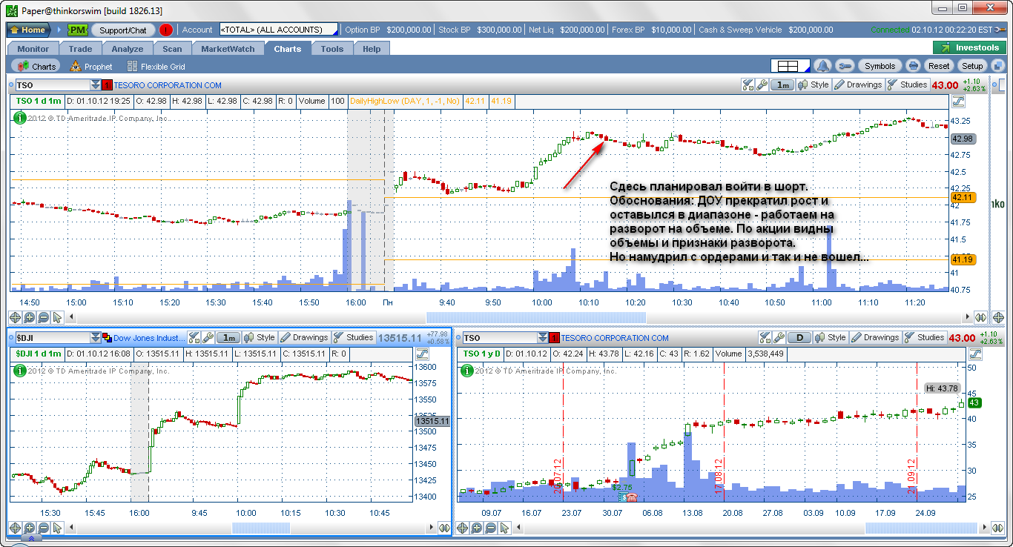Image resolution: width=1013 pixels, height=547 pixels.
Task: Click chart info 'i' icon on top TSO chart
Action: (20, 117)
